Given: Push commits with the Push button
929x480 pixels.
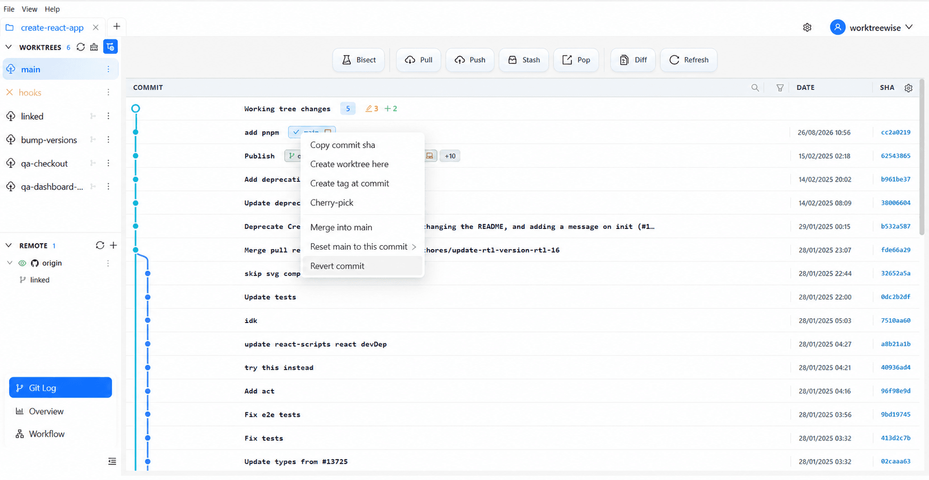Looking at the screenshot, I should (x=470, y=60).
